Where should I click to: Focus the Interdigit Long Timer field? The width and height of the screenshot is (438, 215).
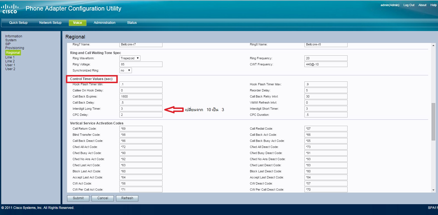coord(141,109)
